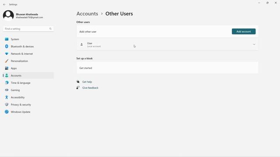
Task: Minimize the Settings window
Action: [x=259, y=3]
